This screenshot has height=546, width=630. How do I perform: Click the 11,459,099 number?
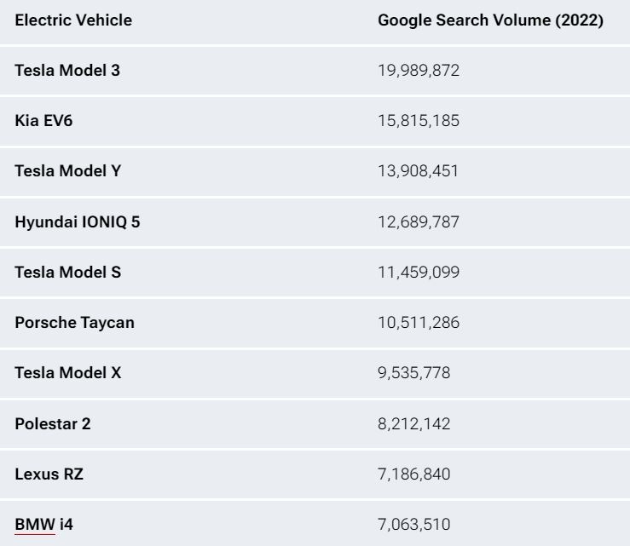point(419,273)
